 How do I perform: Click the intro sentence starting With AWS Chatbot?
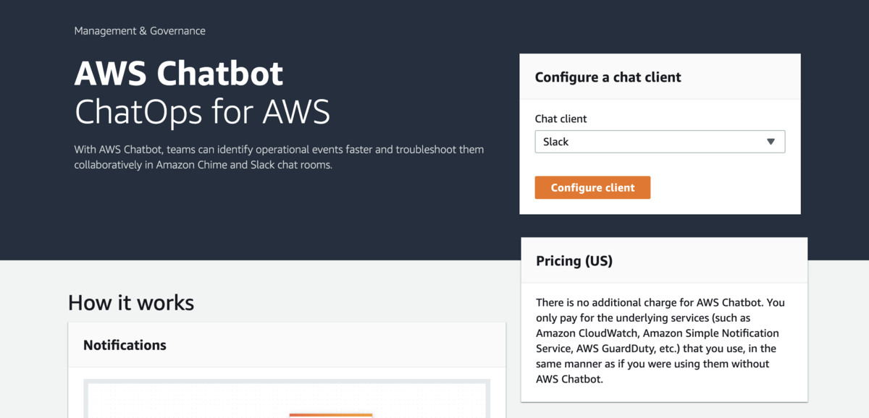click(279, 150)
